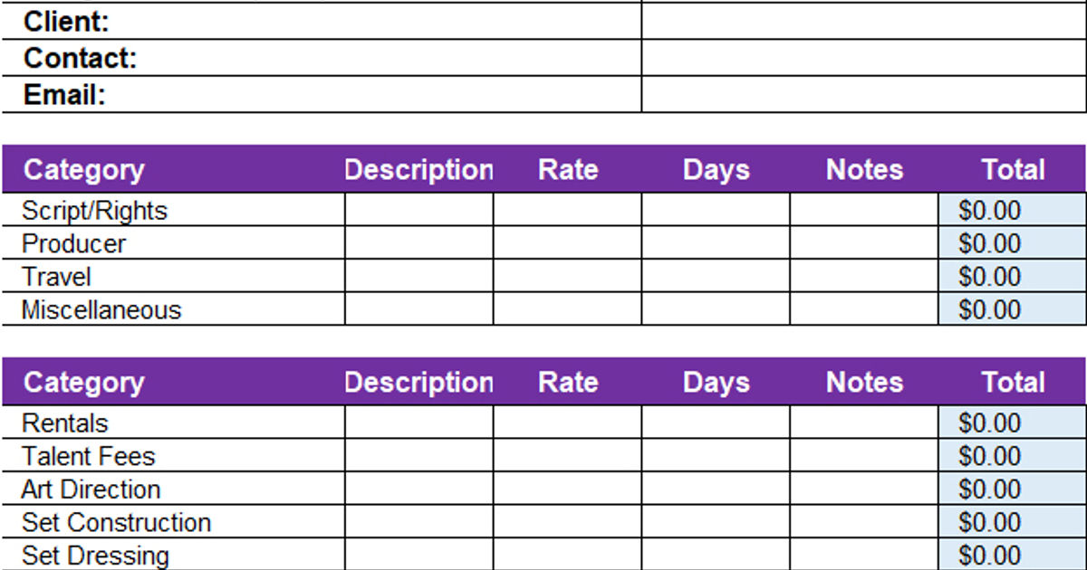Click the Set Construction Days cell
The image size is (1087, 570).
716,522
